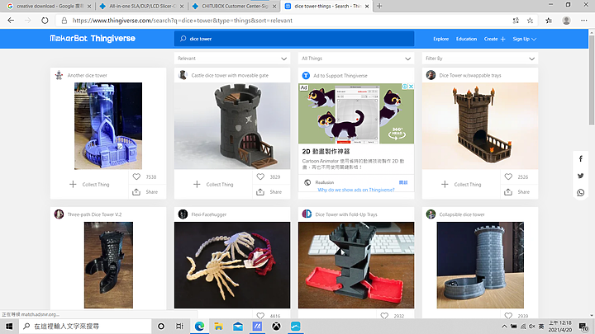
Task: Open author avatar of Dice Tower w/swappable trays
Action: [431, 75]
